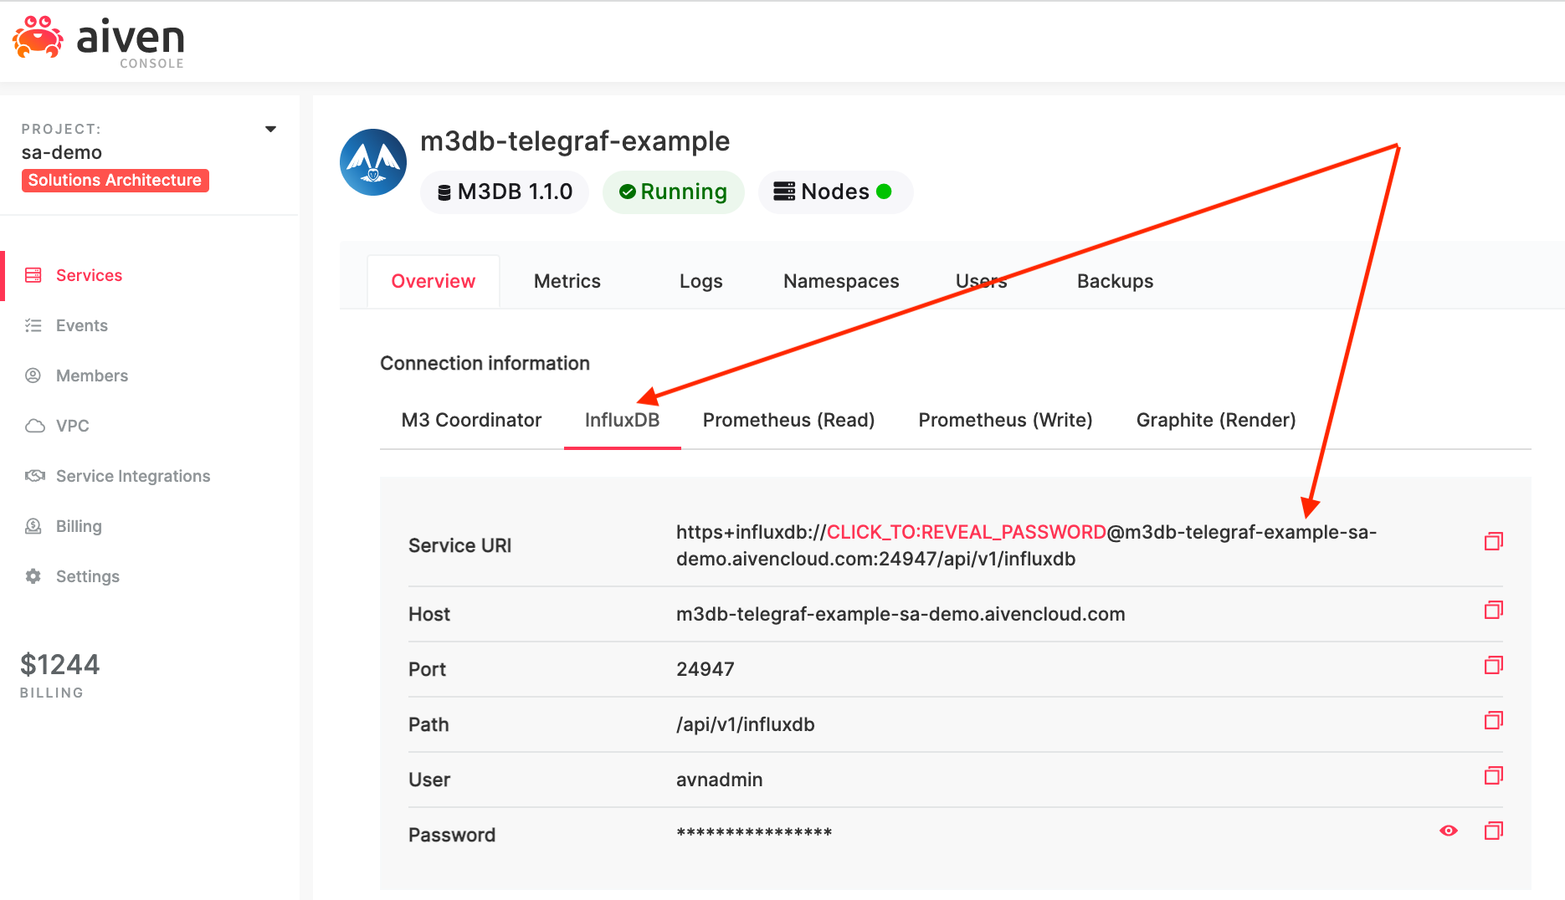Screen dimensions: 1565x900
Task: Select the M3 Coordinator connection tab
Action: point(471,420)
